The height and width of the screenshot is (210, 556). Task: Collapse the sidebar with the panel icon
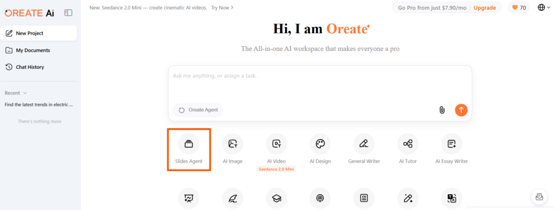(x=68, y=13)
